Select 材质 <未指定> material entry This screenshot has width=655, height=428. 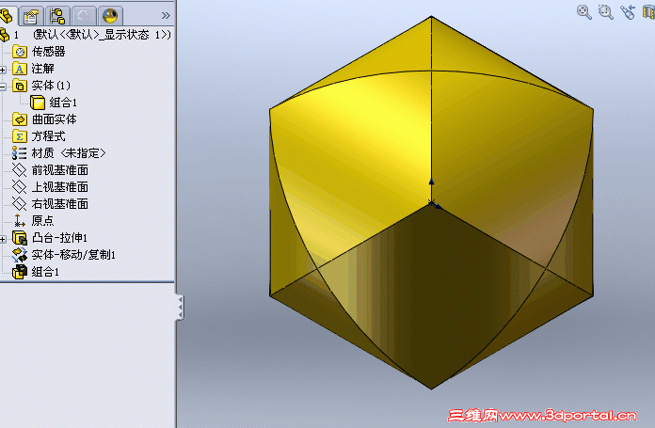[69, 153]
